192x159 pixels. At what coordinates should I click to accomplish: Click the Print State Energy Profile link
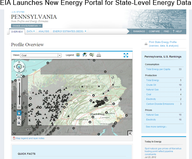pos(164,44)
